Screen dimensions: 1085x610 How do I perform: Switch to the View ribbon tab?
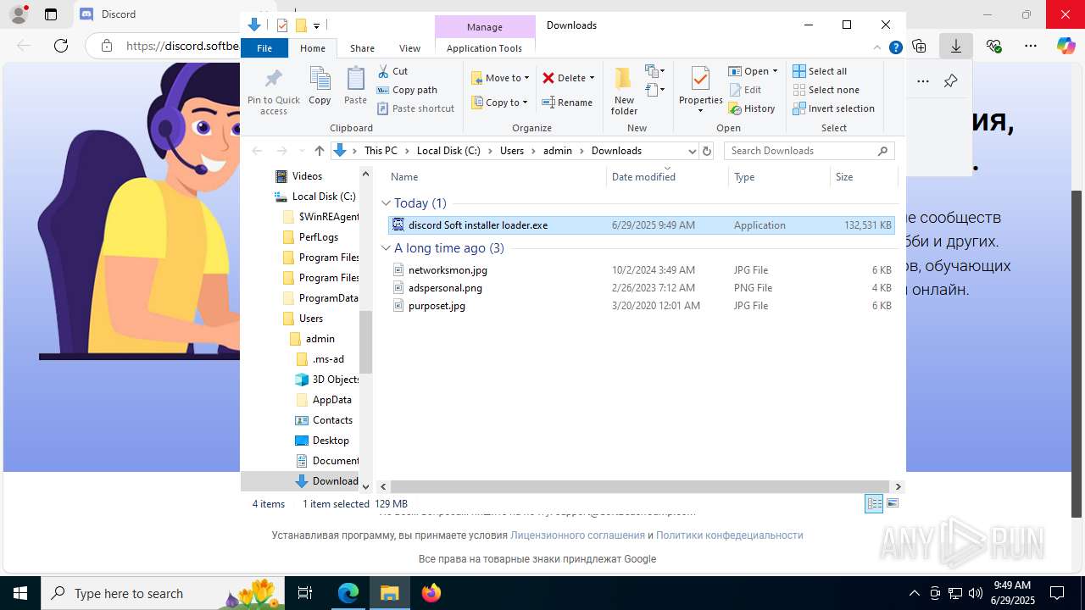point(409,48)
